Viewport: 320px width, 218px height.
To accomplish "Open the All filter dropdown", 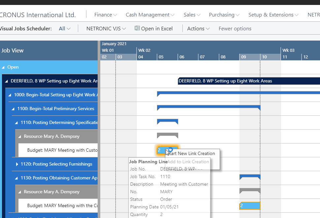I will pyautogui.click(x=64, y=28).
